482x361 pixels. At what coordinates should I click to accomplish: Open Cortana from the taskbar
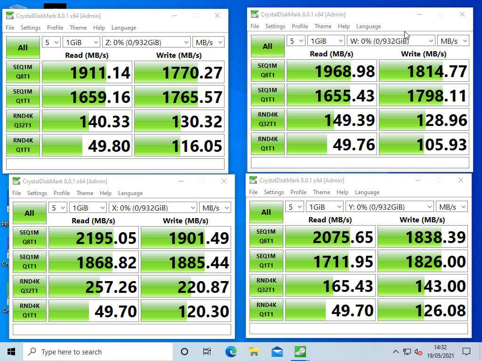(185, 352)
